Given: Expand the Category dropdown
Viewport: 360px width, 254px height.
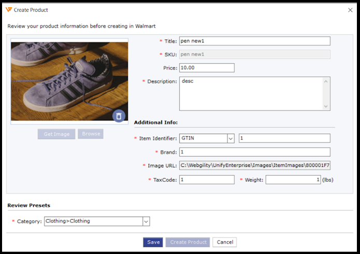Looking at the screenshot, I should tap(146, 221).
